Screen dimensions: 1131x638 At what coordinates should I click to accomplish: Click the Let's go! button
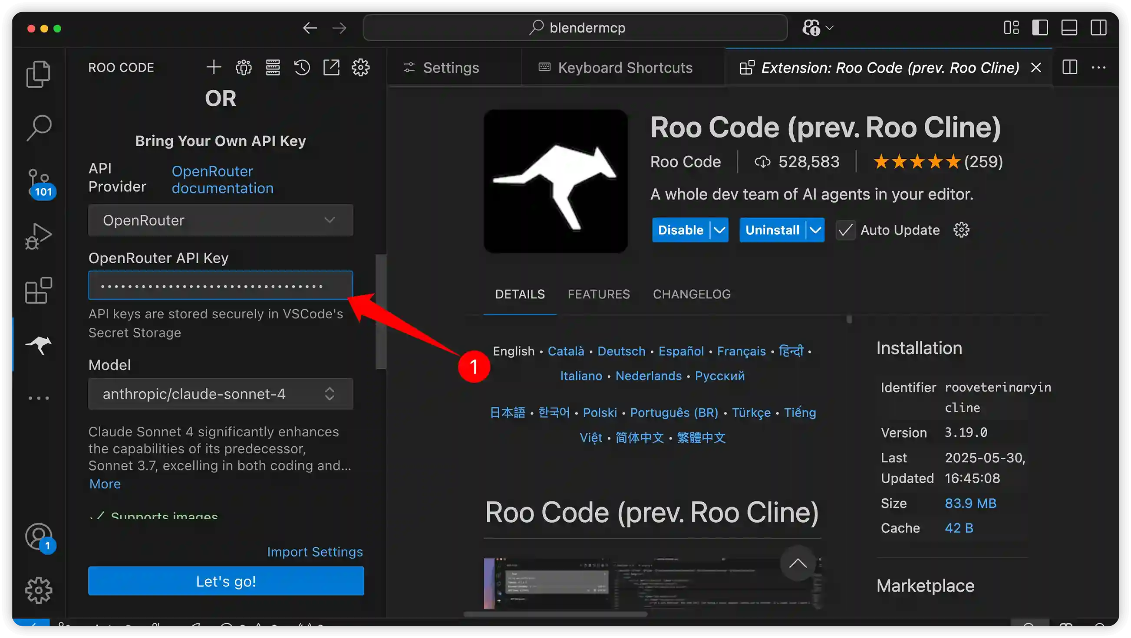coord(226,581)
